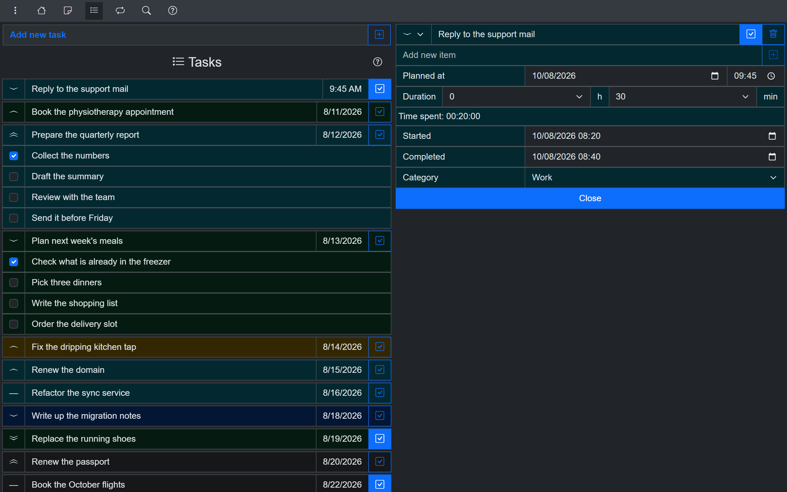Mark Write up the migration notes as done
Viewport: 787px width, 492px height.
coord(380,416)
